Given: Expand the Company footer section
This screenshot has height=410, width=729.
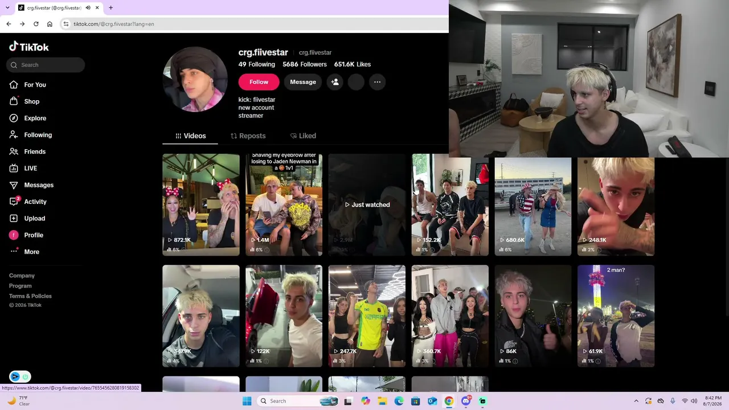Looking at the screenshot, I should (x=22, y=276).
